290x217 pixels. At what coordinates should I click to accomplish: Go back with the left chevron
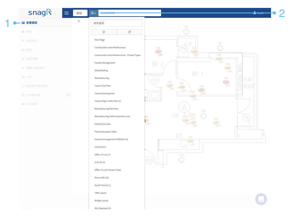pos(79,21)
